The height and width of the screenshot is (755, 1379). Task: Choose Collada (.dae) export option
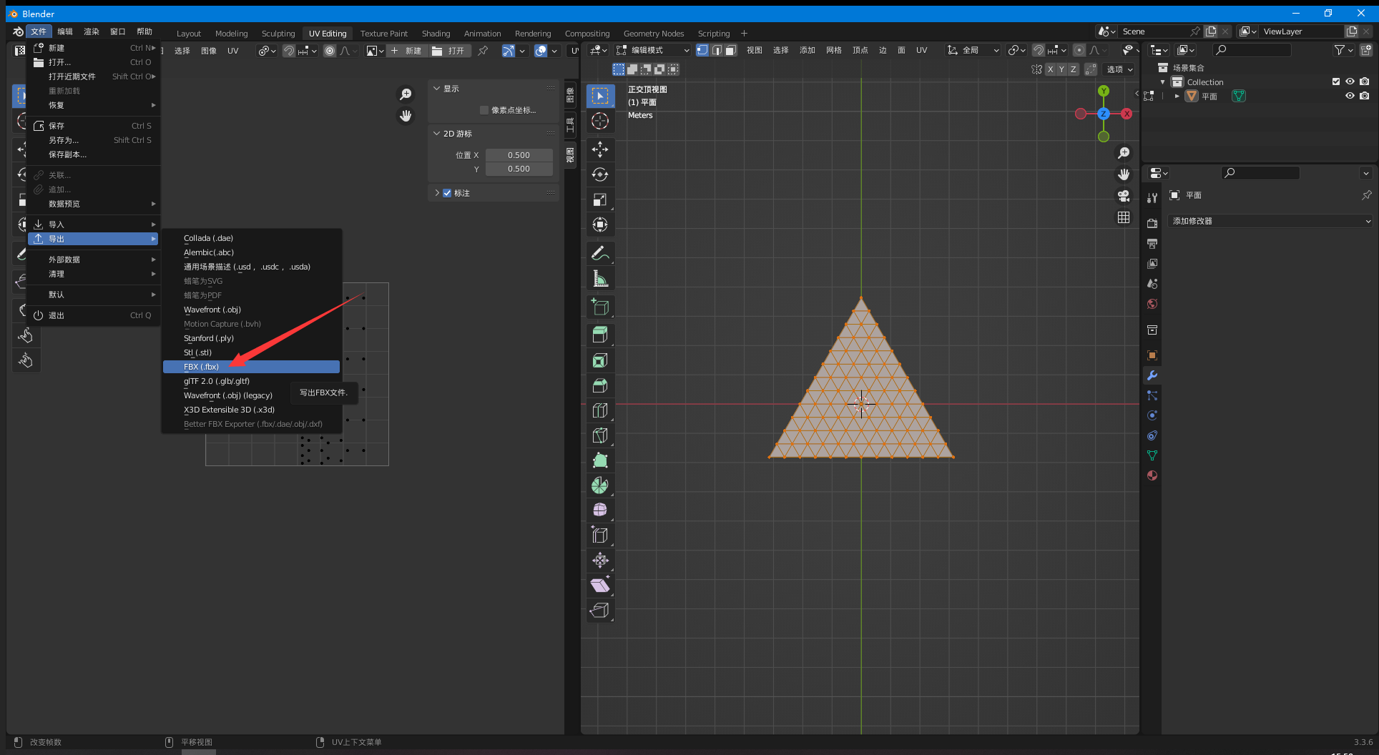click(x=251, y=238)
